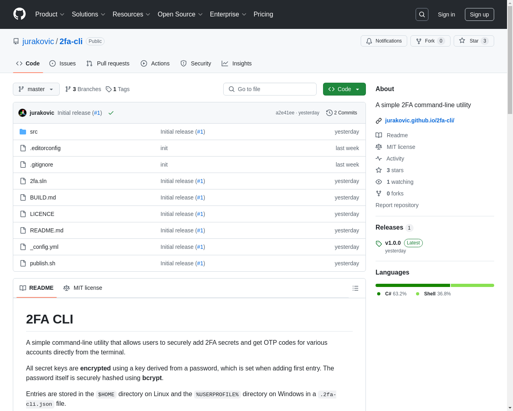The image size is (513, 411).
Task: Switch to the Issues tab
Action: [x=63, y=63]
